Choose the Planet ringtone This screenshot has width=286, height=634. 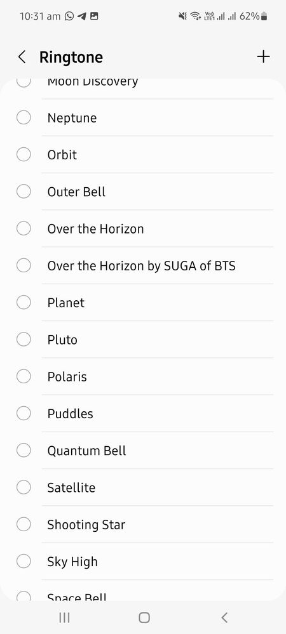143,303
